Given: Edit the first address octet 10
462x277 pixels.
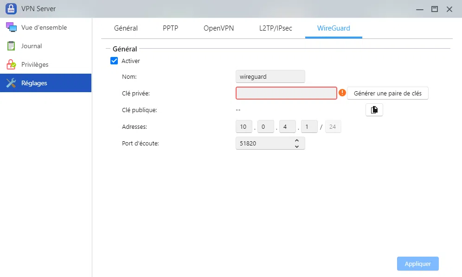Looking at the screenshot, I should click(244, 126).
